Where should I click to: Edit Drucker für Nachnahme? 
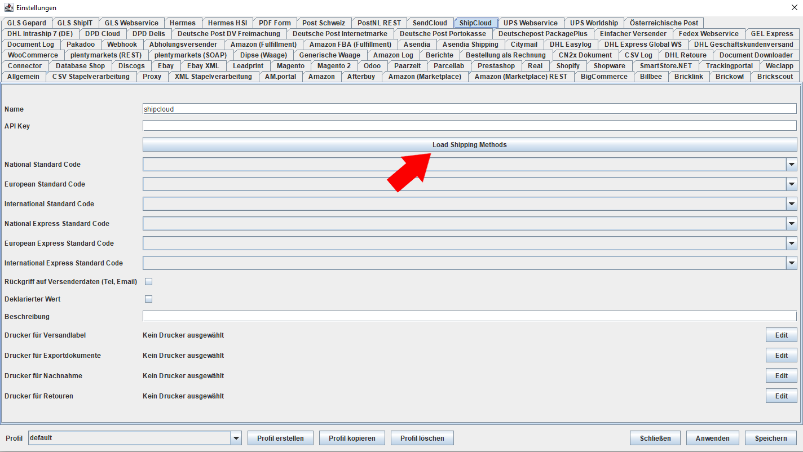click(x=781, y=376)
